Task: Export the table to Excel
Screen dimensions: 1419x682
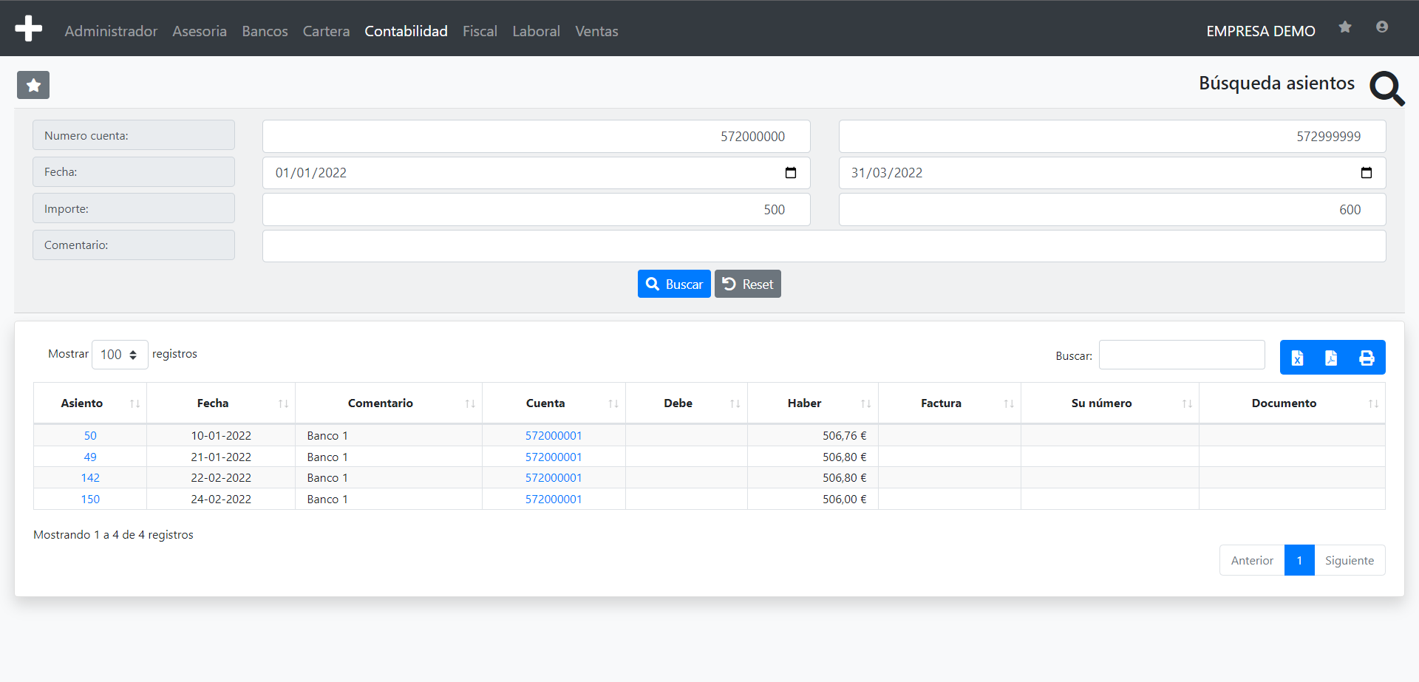Action: (x=1297, y=358)
